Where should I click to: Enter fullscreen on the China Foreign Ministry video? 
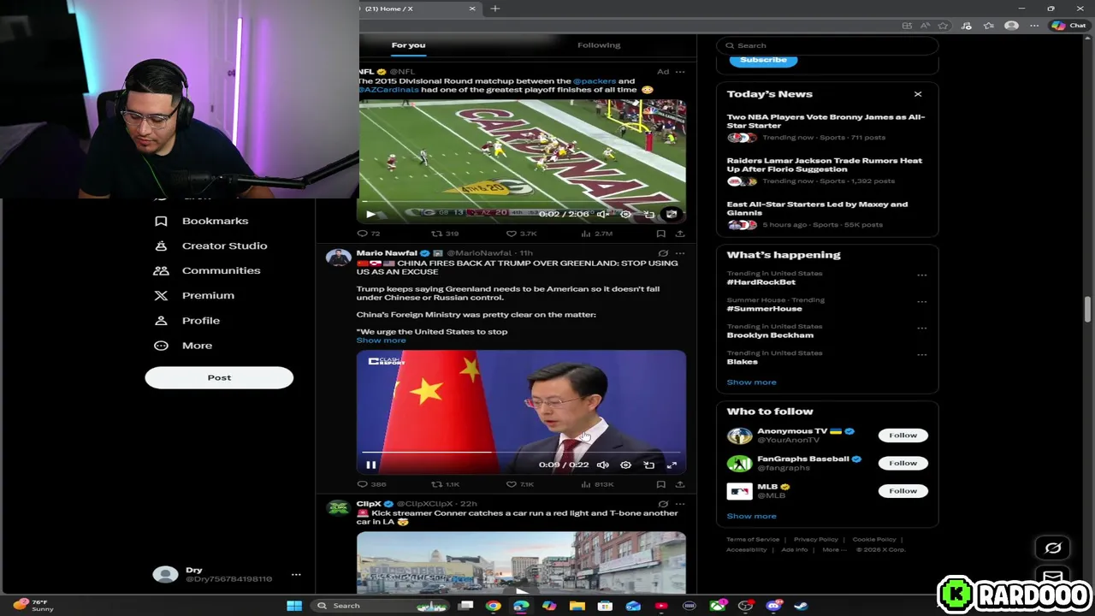pos(672,465)
